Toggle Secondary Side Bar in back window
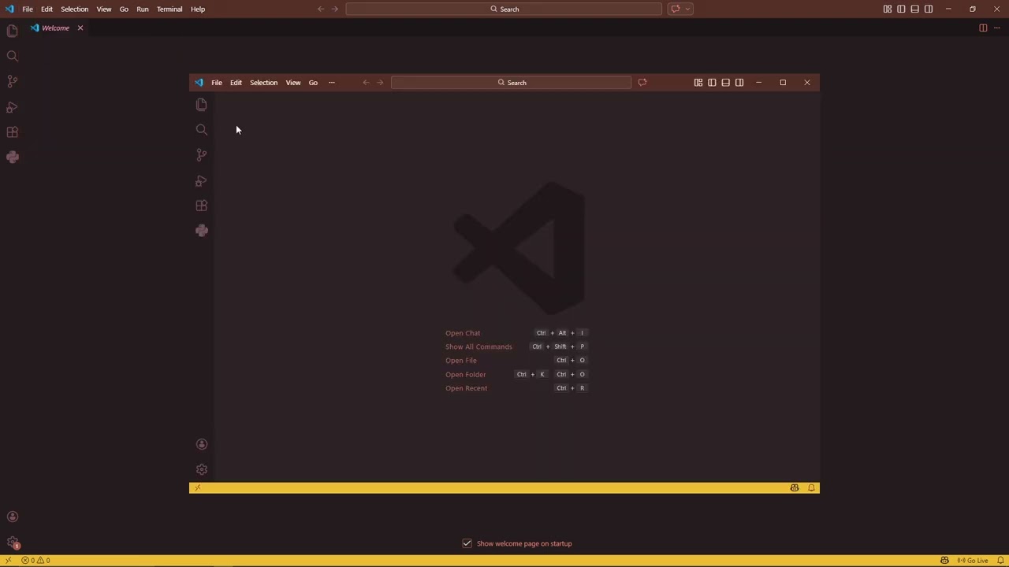1009x567 pixels. [x=929, y=9]
